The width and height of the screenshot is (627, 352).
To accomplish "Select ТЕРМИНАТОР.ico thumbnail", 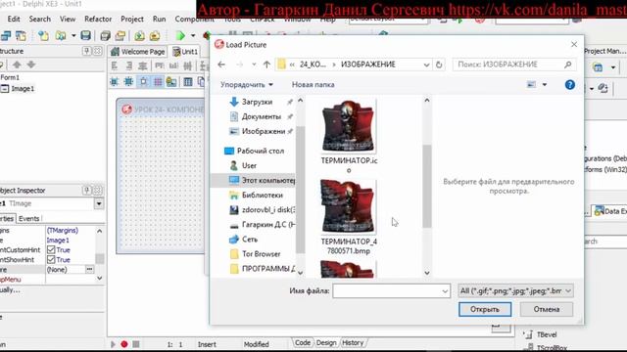I will (x=349, y=126).
